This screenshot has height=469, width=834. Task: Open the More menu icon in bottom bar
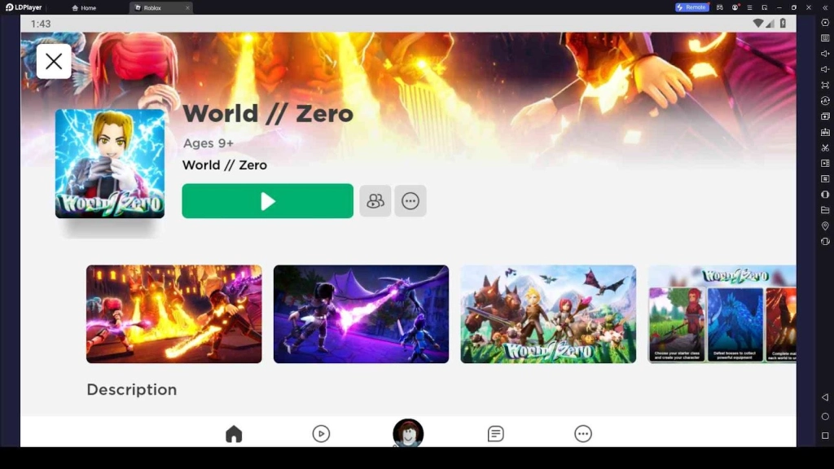[x=583, y=434]
